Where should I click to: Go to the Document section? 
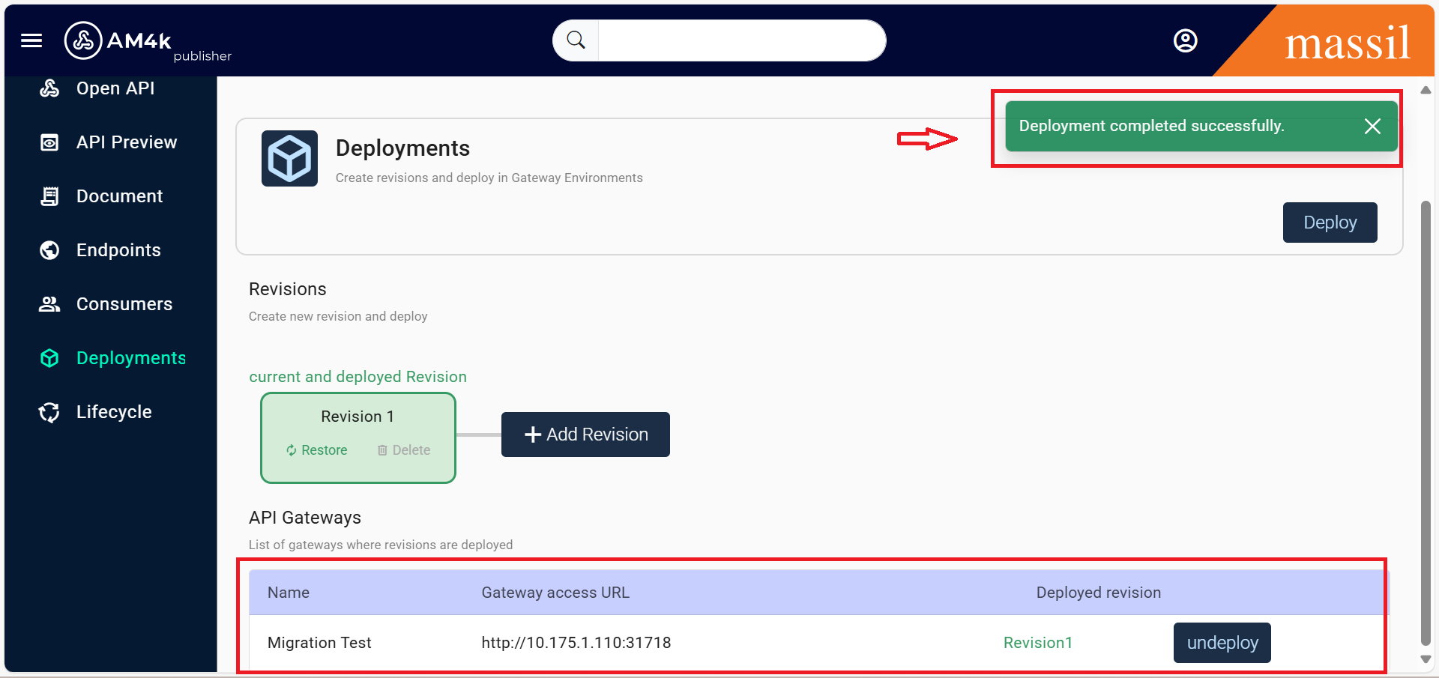pyautogui.click(x=119, y=196)
